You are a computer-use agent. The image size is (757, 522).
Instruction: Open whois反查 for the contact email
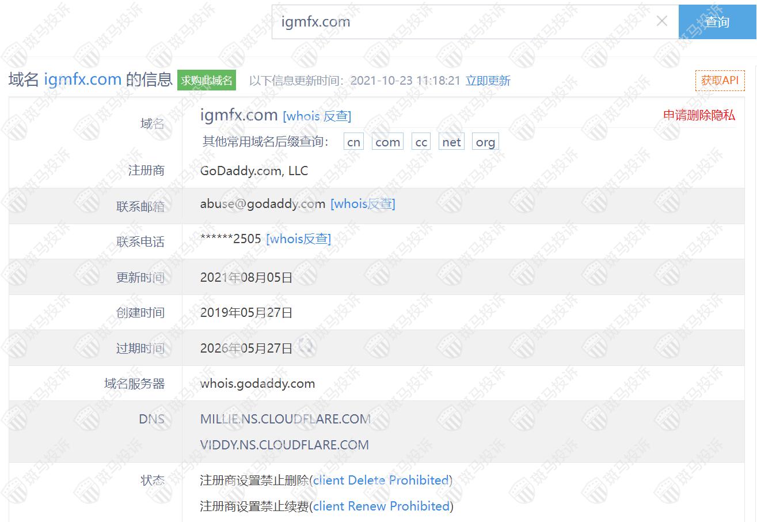coord(363,203)
